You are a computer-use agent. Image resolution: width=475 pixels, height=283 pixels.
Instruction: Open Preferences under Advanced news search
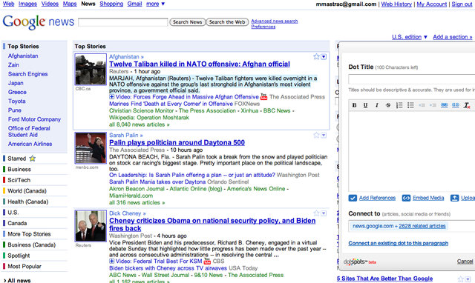tap(263, 27)
